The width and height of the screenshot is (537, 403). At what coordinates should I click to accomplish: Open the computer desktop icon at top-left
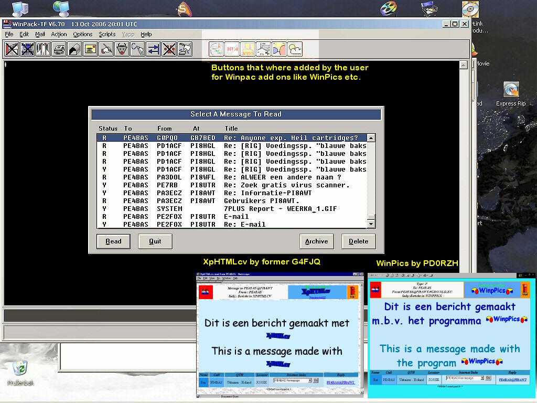coord(20,9)
